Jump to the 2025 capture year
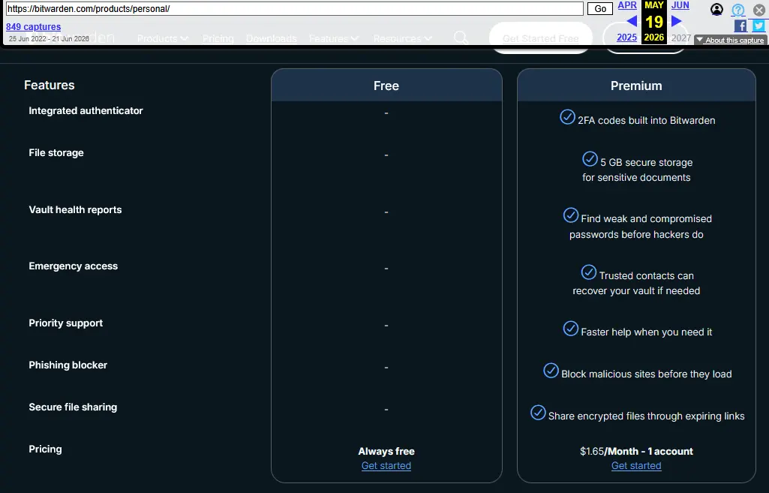 point(626,38)
